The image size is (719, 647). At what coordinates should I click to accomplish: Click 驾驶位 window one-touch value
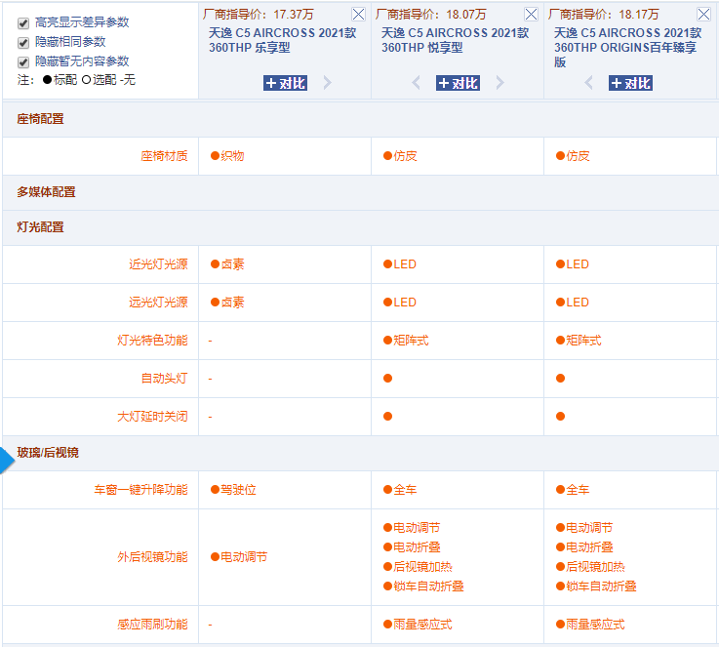click(233, 490)
